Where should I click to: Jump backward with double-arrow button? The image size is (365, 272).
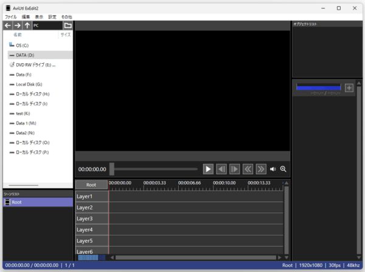248,169
